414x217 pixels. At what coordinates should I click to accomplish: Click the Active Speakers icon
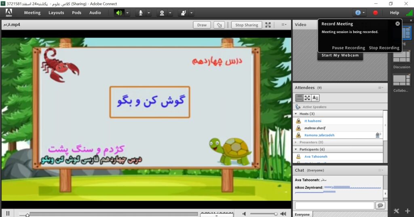(x=298, y=107)
